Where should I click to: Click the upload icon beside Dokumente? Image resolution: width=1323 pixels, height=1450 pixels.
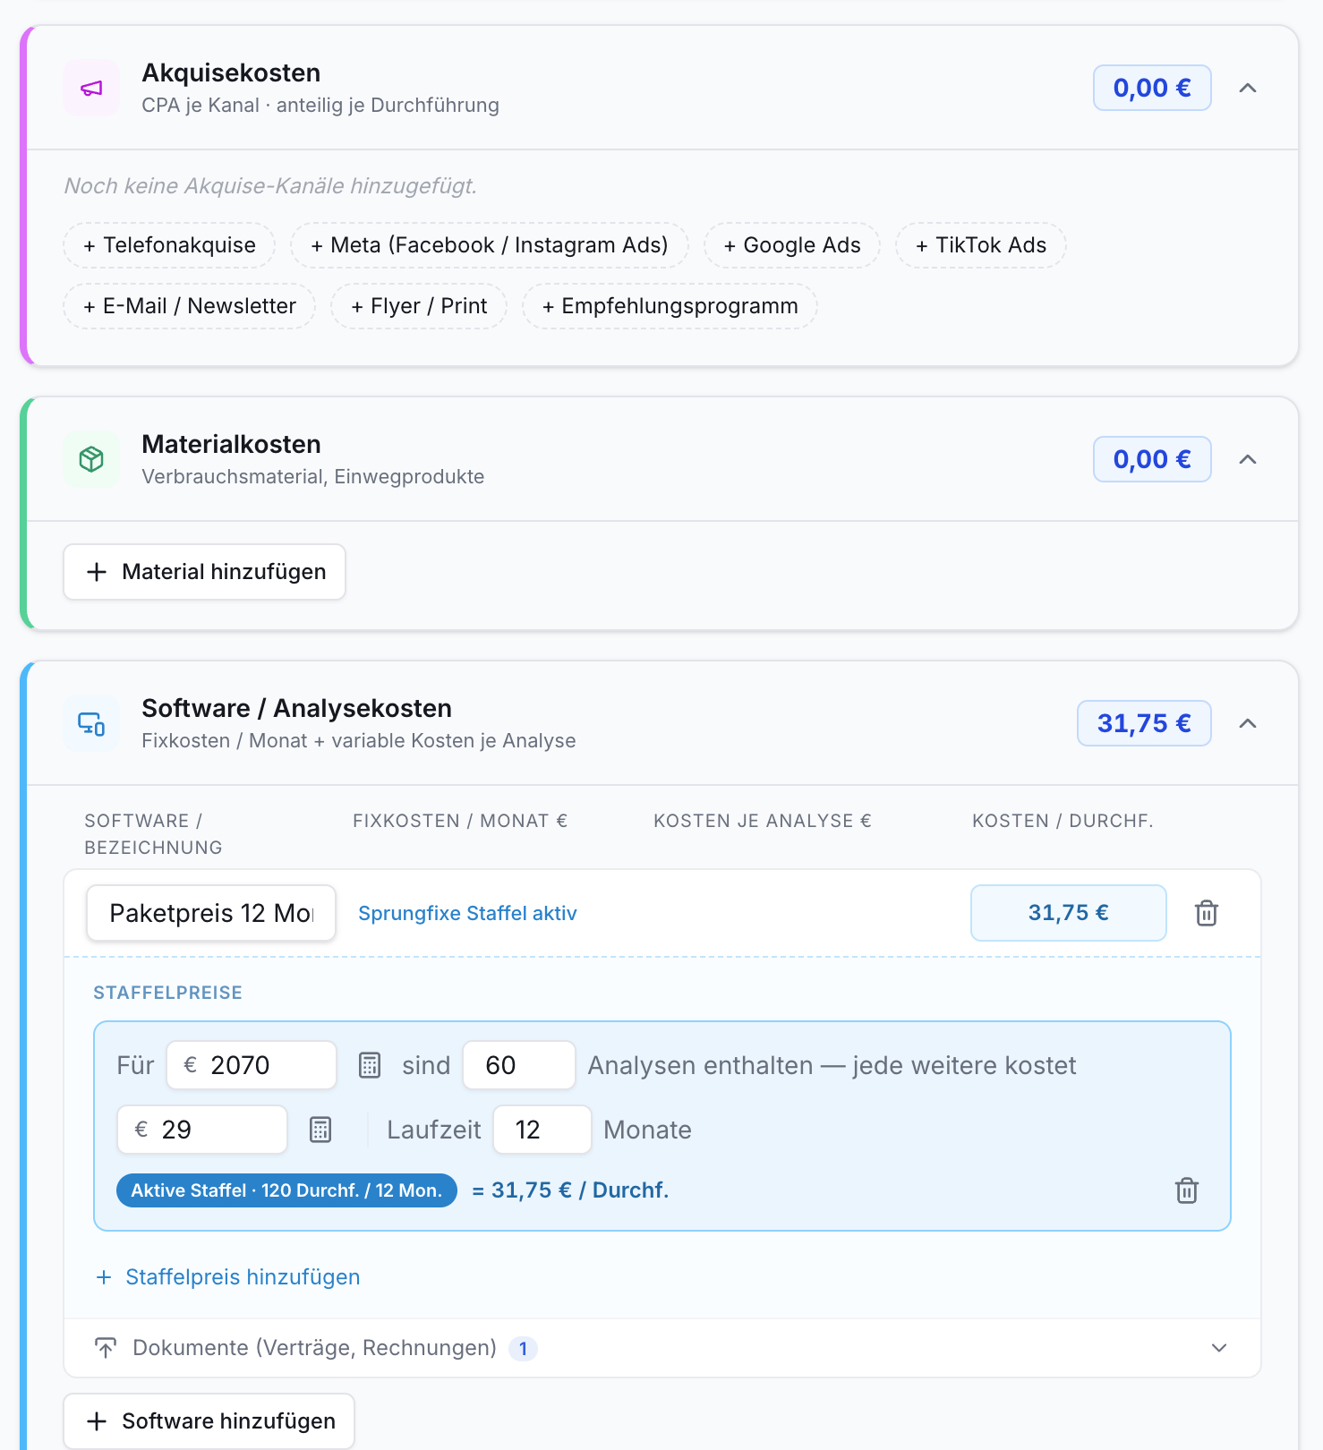click(106, 1348)
